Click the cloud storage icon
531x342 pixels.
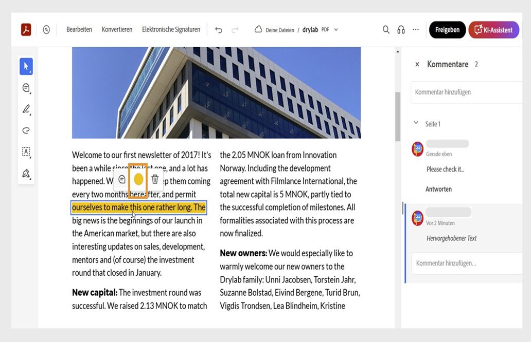[258, 29]
